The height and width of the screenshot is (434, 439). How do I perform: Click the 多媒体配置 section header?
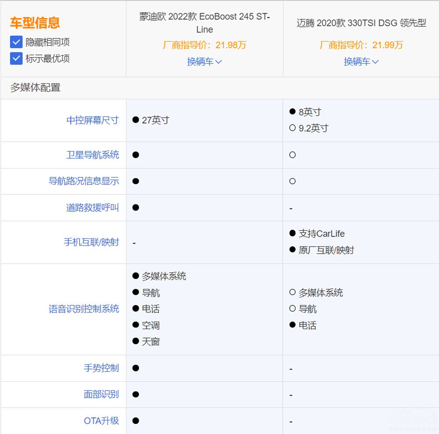[x=36, y=88]
